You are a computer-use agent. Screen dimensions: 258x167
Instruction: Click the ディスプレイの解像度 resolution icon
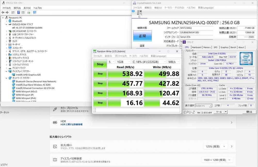55,160
